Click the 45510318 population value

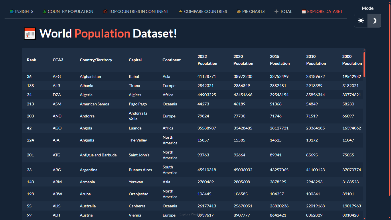(207, 170)
